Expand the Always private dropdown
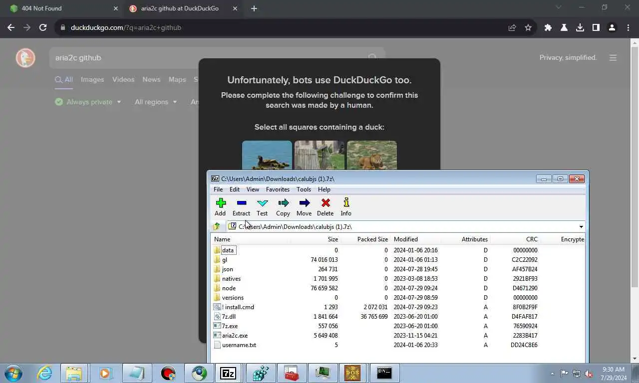The width and height of the screenshot is (639, 383). [x=88, y=102]
